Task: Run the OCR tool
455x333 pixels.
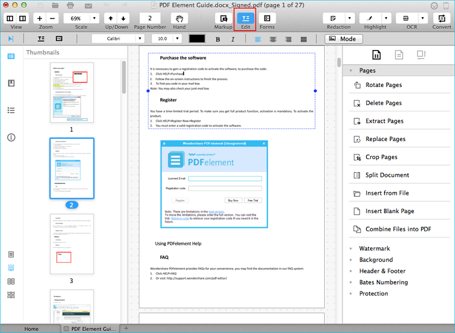Action: coord(406,19)
